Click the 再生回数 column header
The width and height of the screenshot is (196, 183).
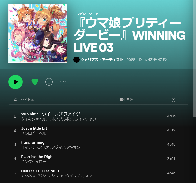tap(126, 100)
